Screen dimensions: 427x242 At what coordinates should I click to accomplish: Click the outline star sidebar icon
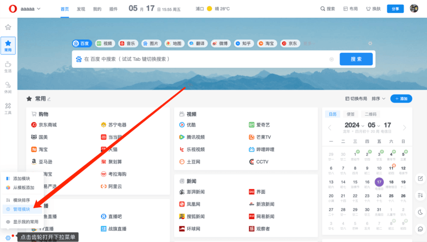(x=8, y=27)
